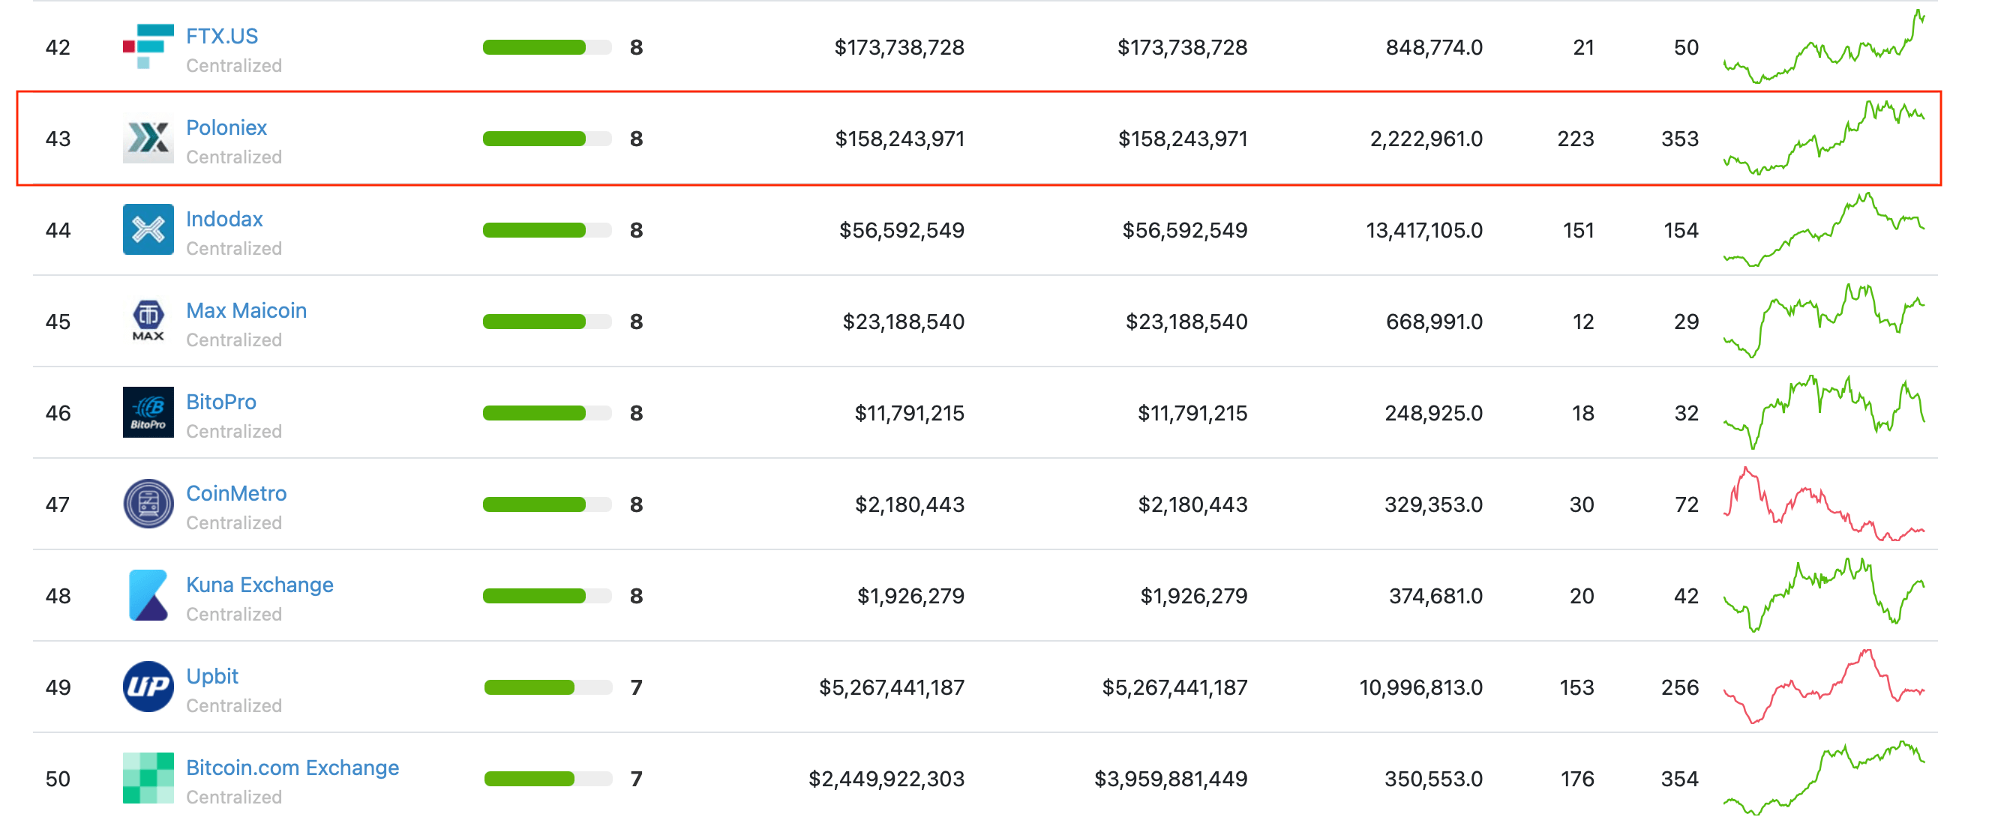Viewport: 1995px width, 820px height.
Task: Click the FTX.US trust score bar
Action: (547, 48)
